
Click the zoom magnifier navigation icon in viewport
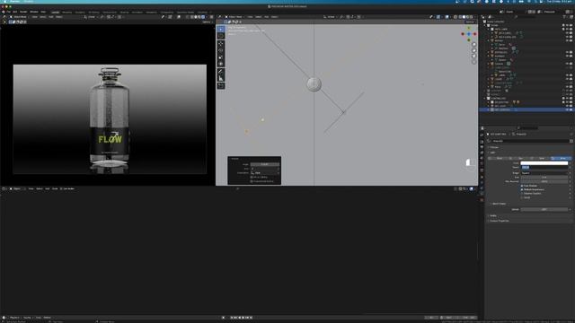473,44
